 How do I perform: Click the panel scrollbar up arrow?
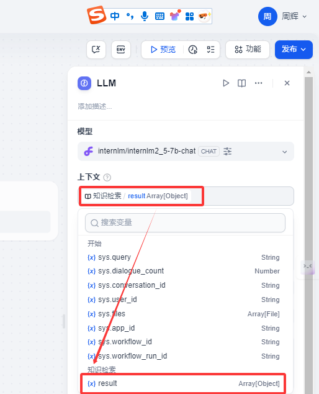click(x=308, y=72)
